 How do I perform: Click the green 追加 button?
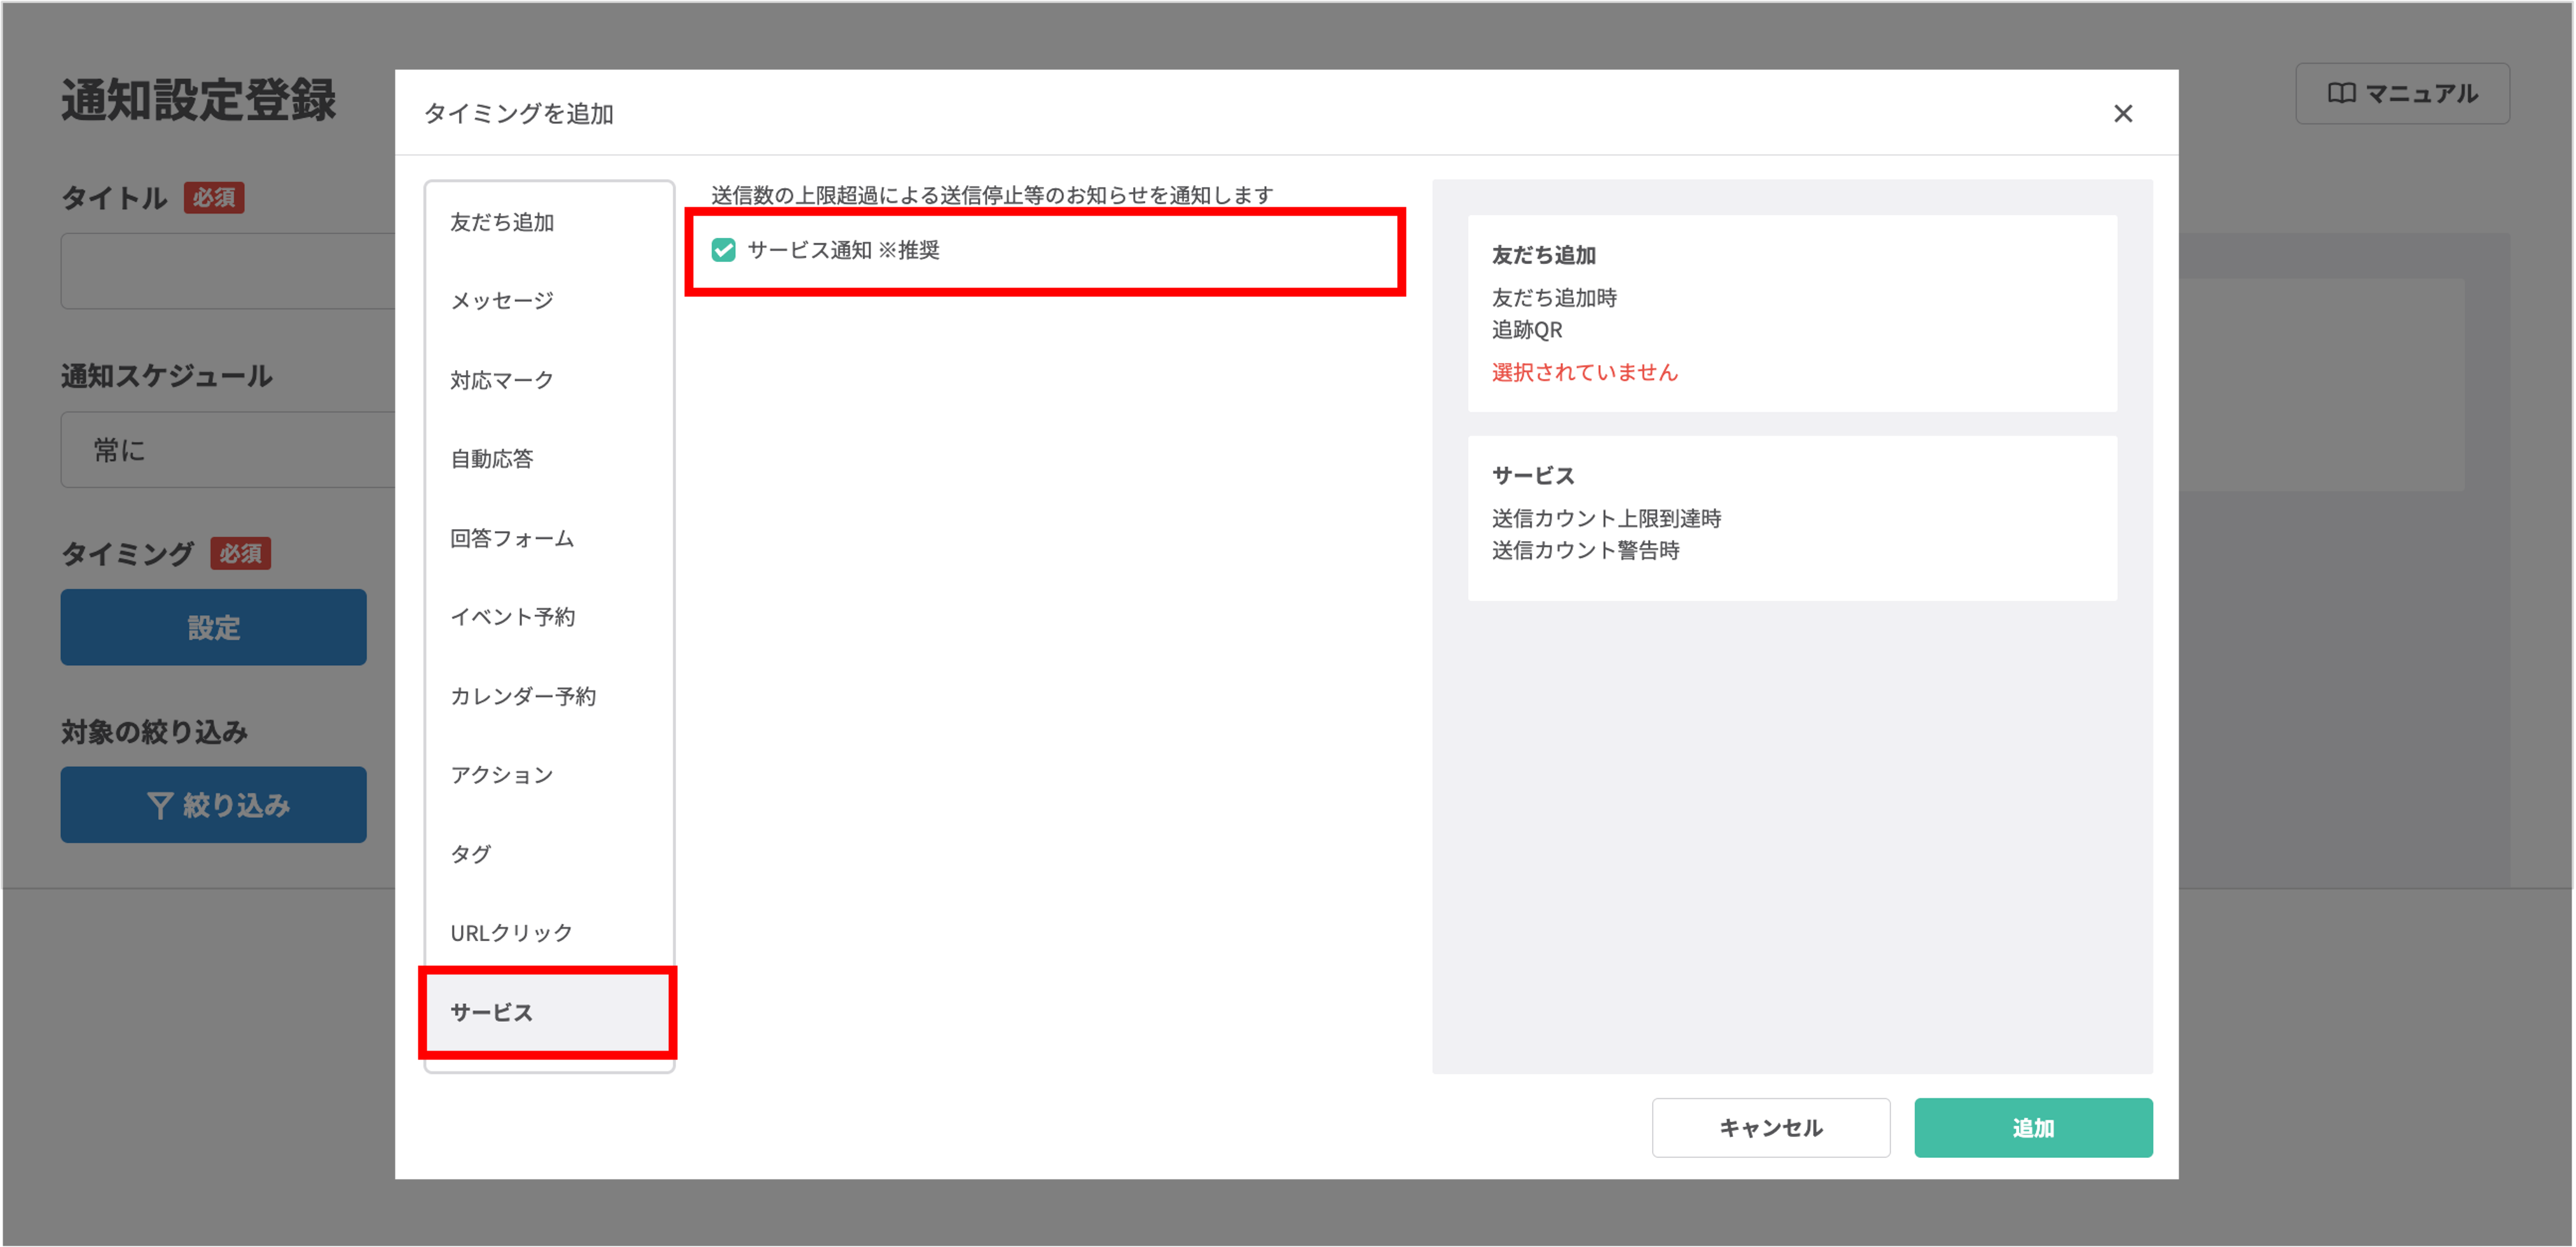pos(2033,1128)
